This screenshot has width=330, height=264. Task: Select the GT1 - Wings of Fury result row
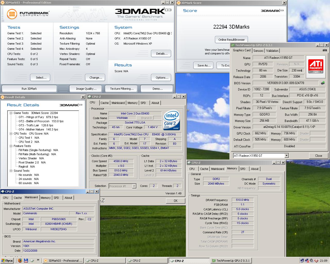(38, 117)
